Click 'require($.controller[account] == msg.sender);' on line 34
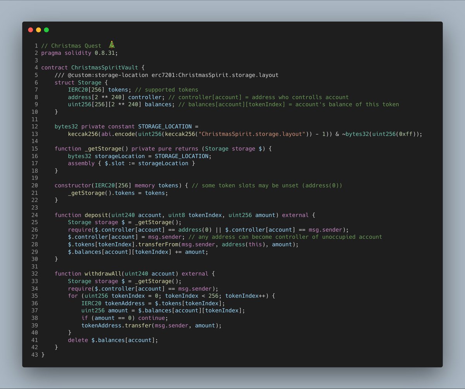This screenshot has width=465, height=389. click(x=143, y=288)
